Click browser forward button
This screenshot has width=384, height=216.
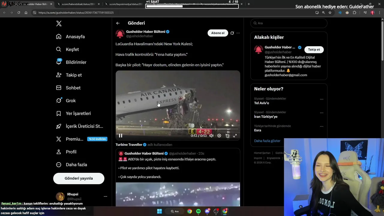click(11, 13)
